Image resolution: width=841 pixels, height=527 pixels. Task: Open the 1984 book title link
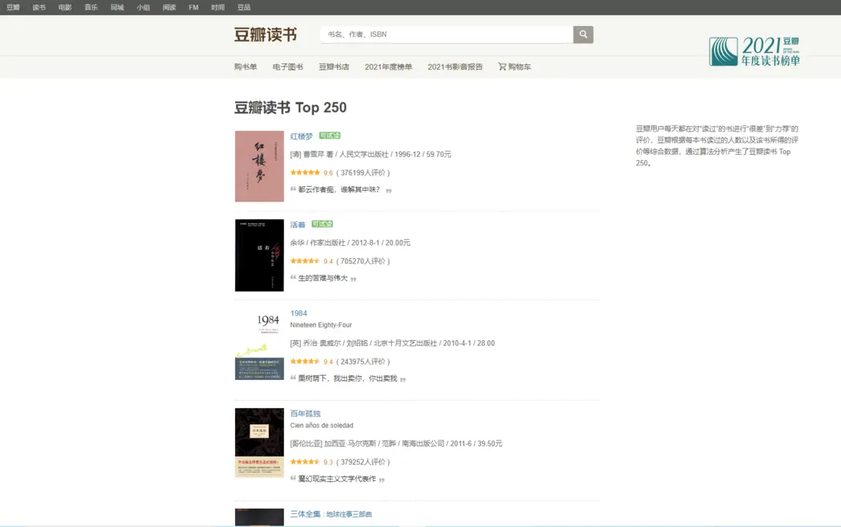tap(299, 313)
